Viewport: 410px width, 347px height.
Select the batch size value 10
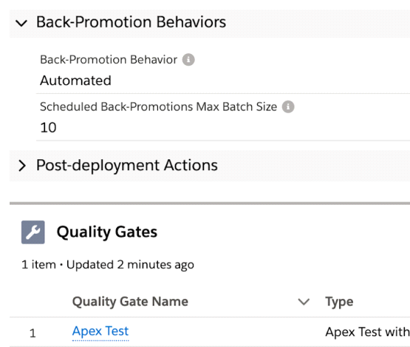coord(48,127)
